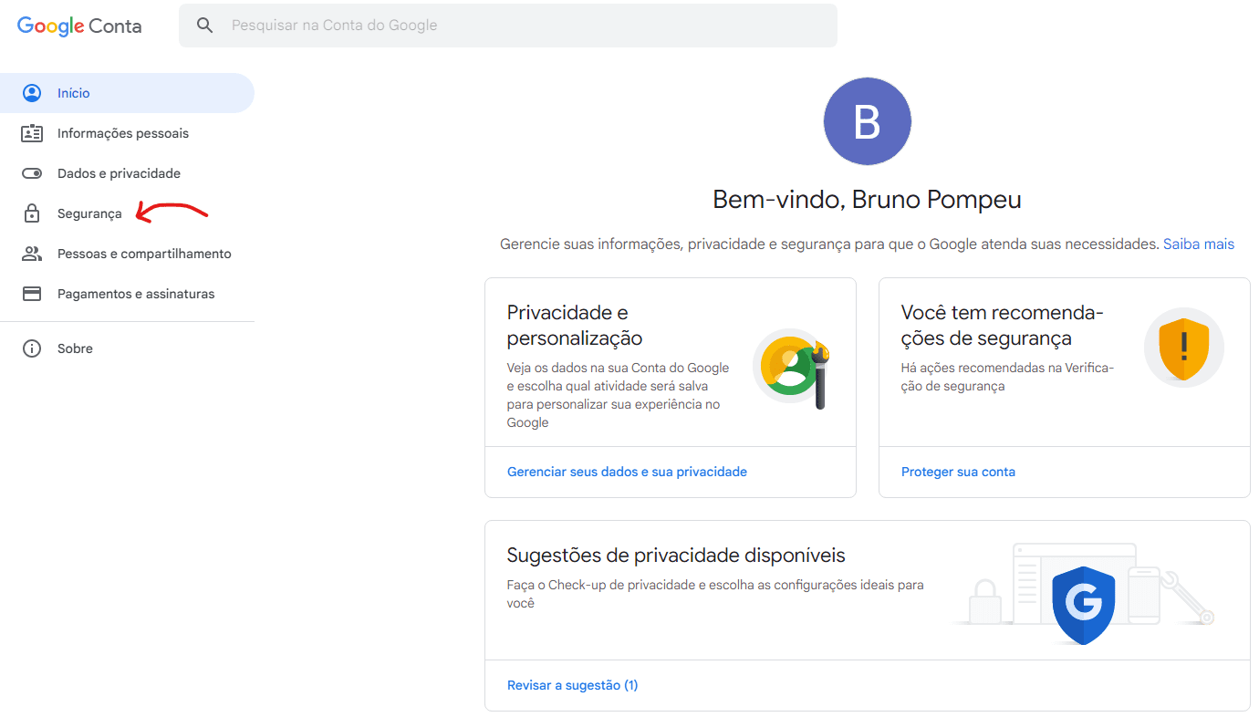Click the Google Conta logo
The height and width of the screenshot is (717, 1259).
79,26
